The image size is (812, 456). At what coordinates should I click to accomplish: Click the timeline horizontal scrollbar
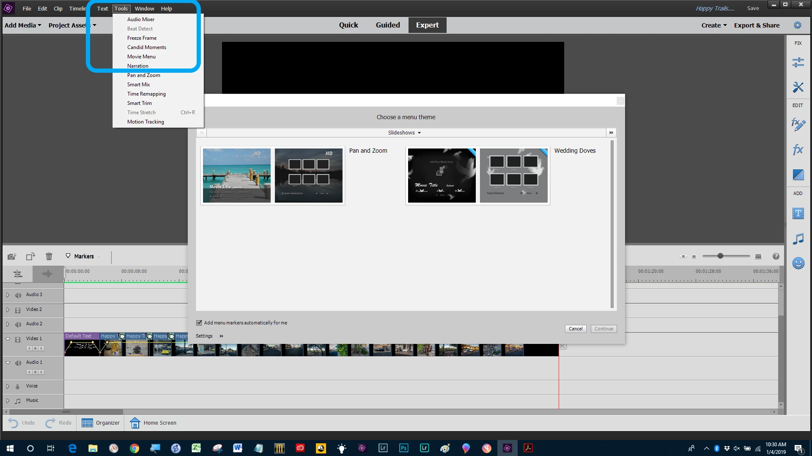pos(66,412)
